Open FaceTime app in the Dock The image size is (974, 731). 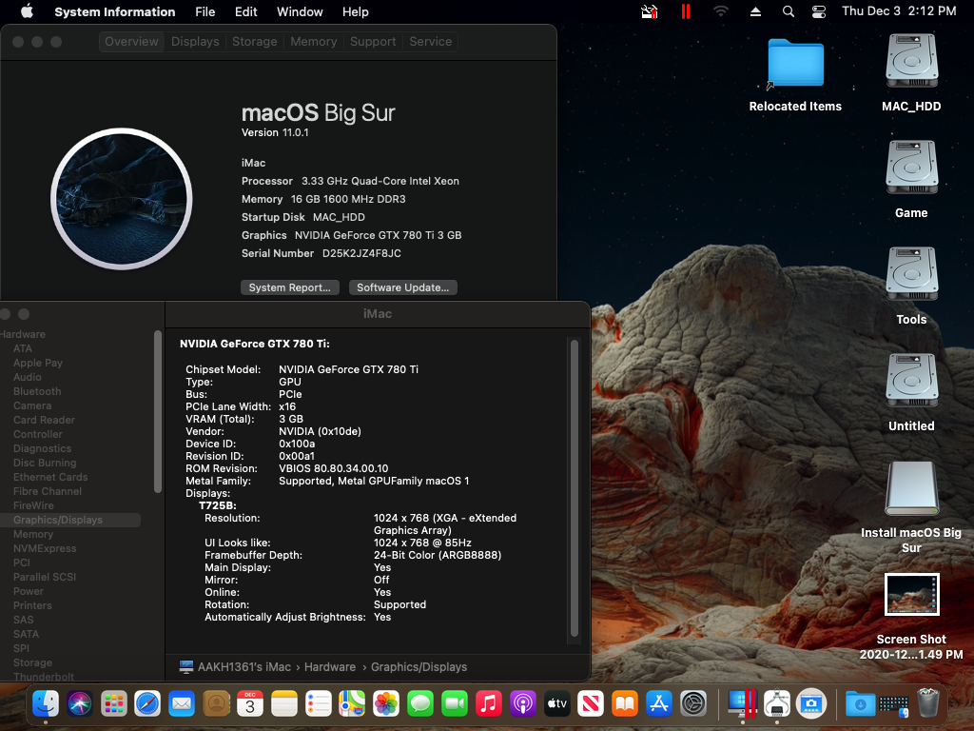click(454, 704)
